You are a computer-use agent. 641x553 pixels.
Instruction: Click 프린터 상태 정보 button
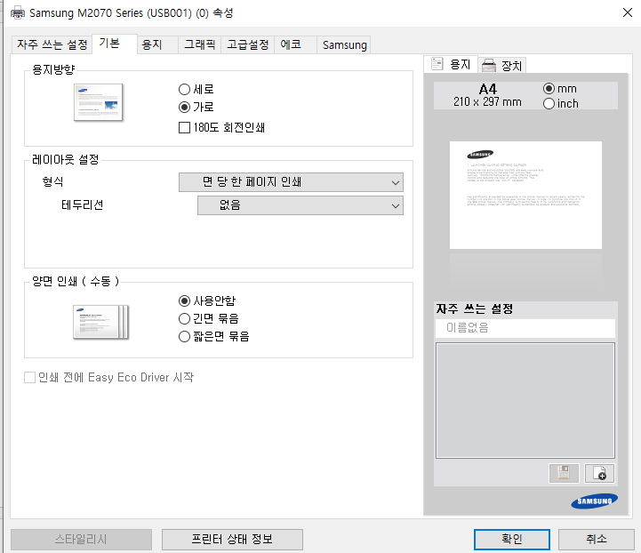[232, 540]
